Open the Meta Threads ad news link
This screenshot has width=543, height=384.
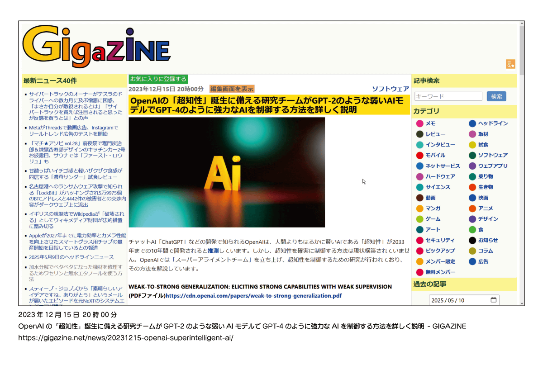tap(73, 131)
